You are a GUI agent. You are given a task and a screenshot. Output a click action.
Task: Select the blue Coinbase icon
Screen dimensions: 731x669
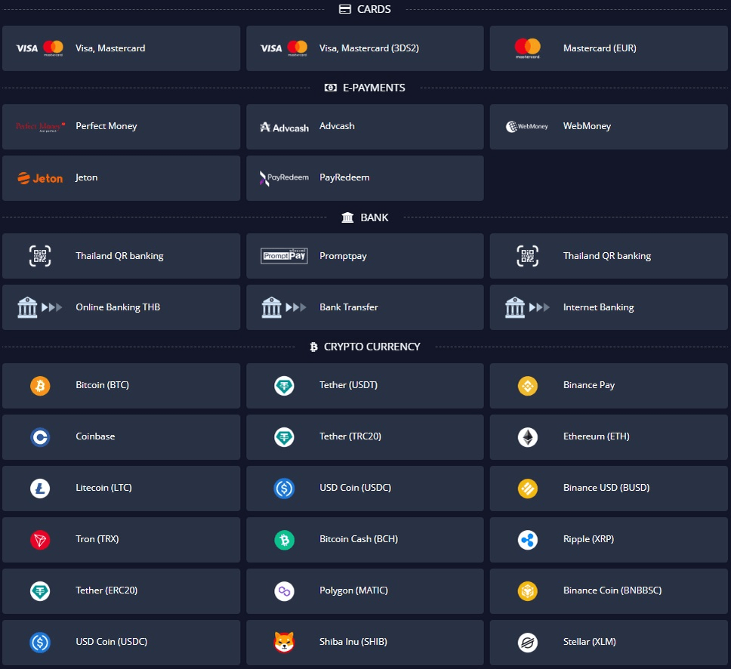click(40, 437)
